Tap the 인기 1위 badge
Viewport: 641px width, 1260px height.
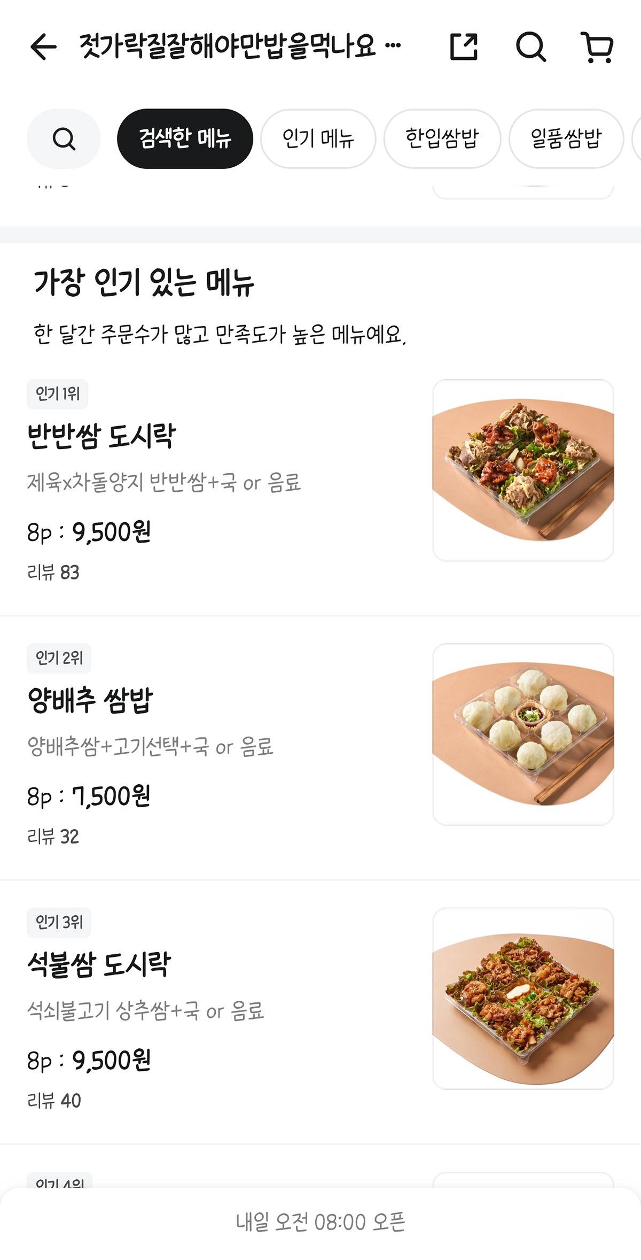coord(58,394)
